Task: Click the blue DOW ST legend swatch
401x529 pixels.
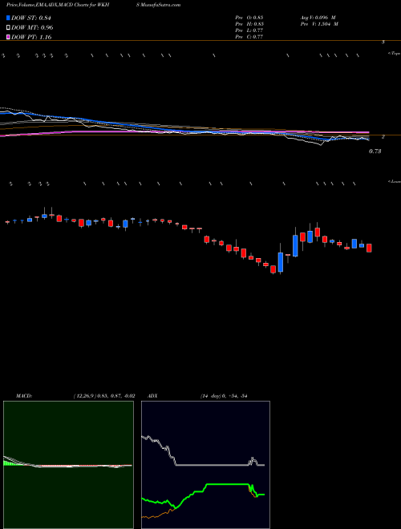Action: point(9,18)
